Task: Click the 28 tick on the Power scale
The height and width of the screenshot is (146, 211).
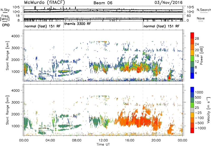Action: [x=197, y=38]
